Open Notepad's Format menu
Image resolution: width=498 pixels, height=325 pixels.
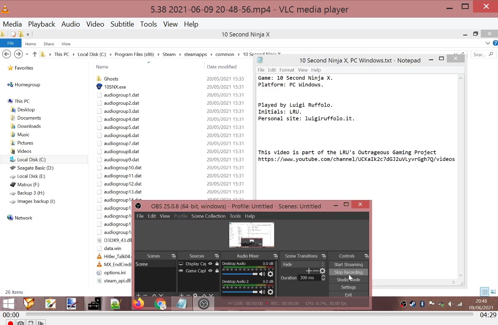coord(287,70)
